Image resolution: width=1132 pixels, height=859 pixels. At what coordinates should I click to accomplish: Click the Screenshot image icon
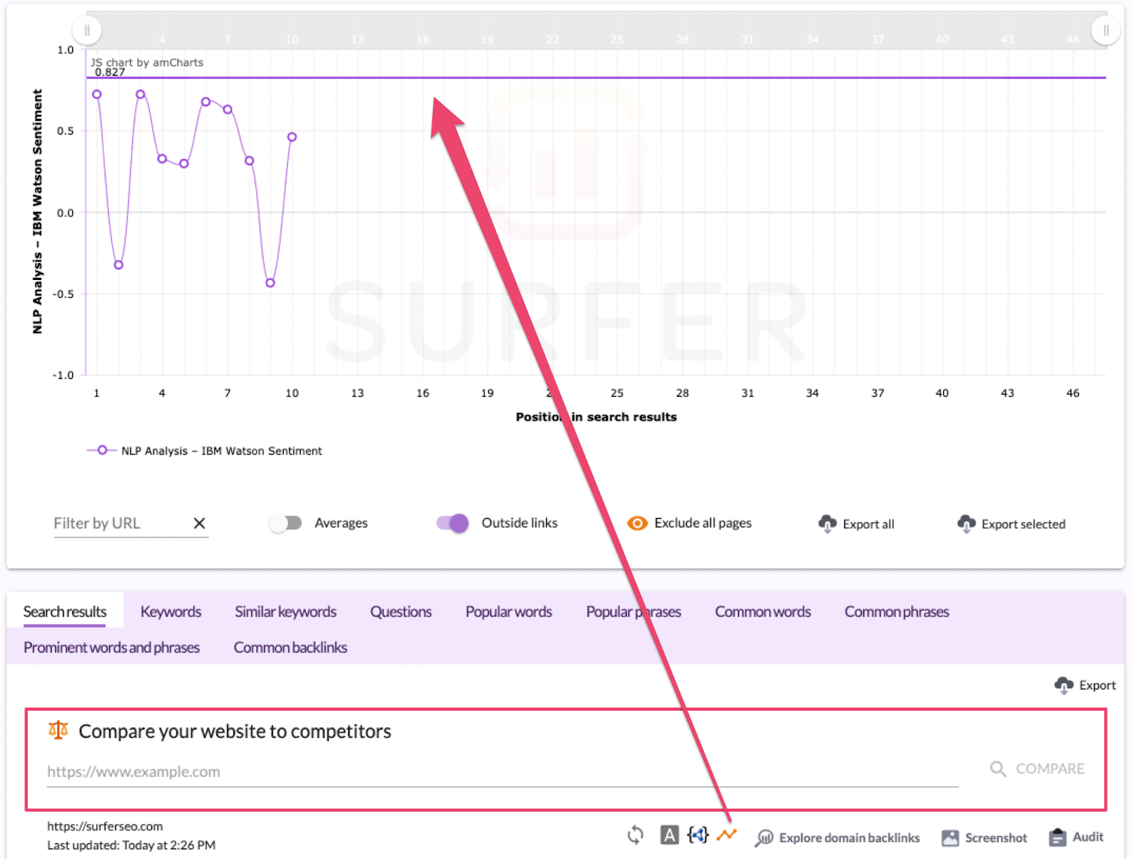(950, 838)
